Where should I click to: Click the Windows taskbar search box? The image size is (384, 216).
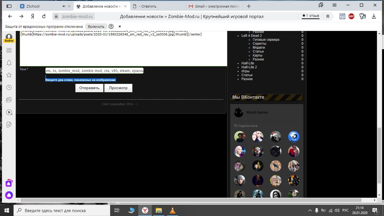click(x=62, y=210)
